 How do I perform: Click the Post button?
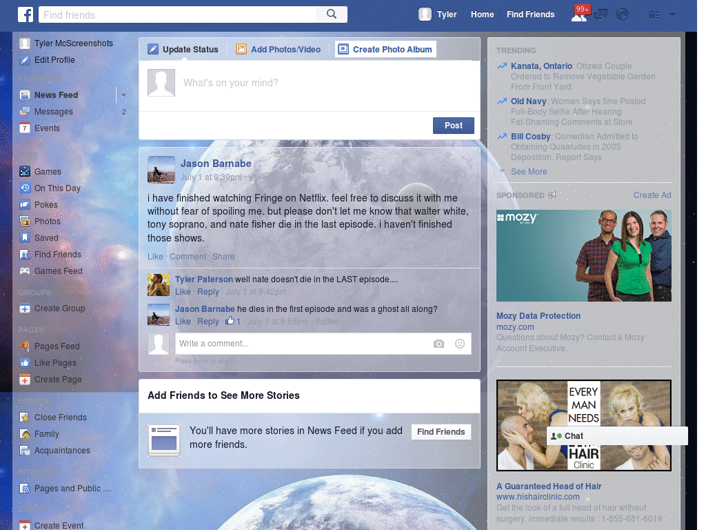click(x=454, y=126)
